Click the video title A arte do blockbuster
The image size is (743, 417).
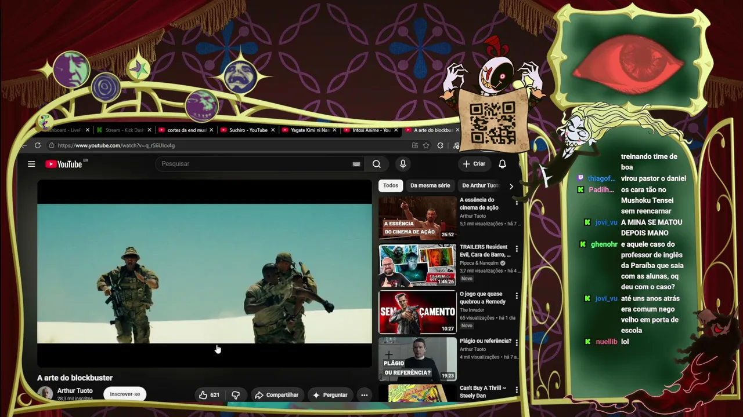(75, 378)
